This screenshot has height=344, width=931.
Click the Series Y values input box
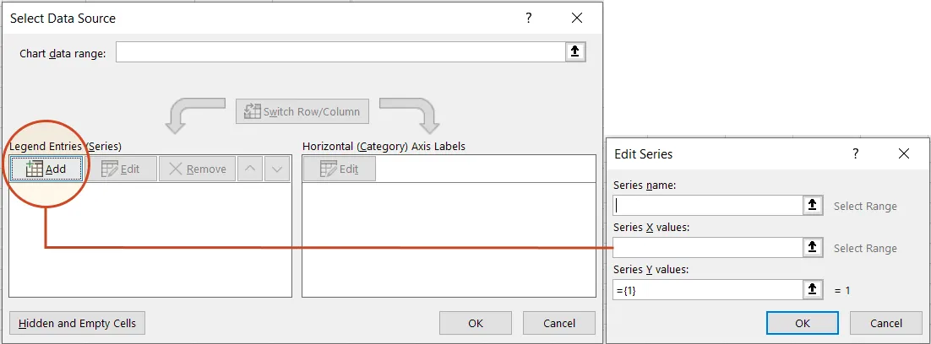pyautogui.click(x=707, y=289)
